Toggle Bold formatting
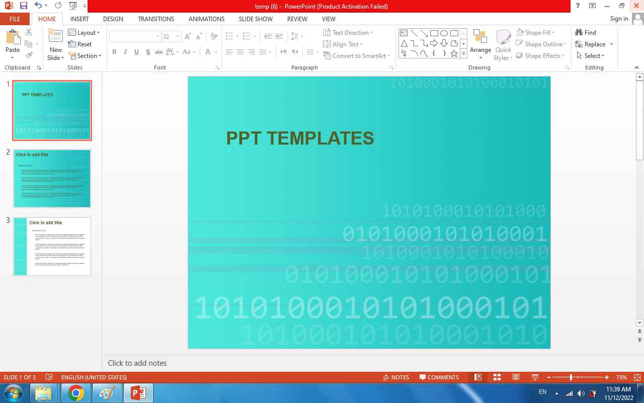Image resolution: width=644 pixels, height=403 pixels. click(114, 52)
